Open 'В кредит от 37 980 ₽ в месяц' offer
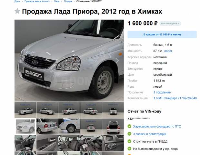 click(x=162, y=34)
